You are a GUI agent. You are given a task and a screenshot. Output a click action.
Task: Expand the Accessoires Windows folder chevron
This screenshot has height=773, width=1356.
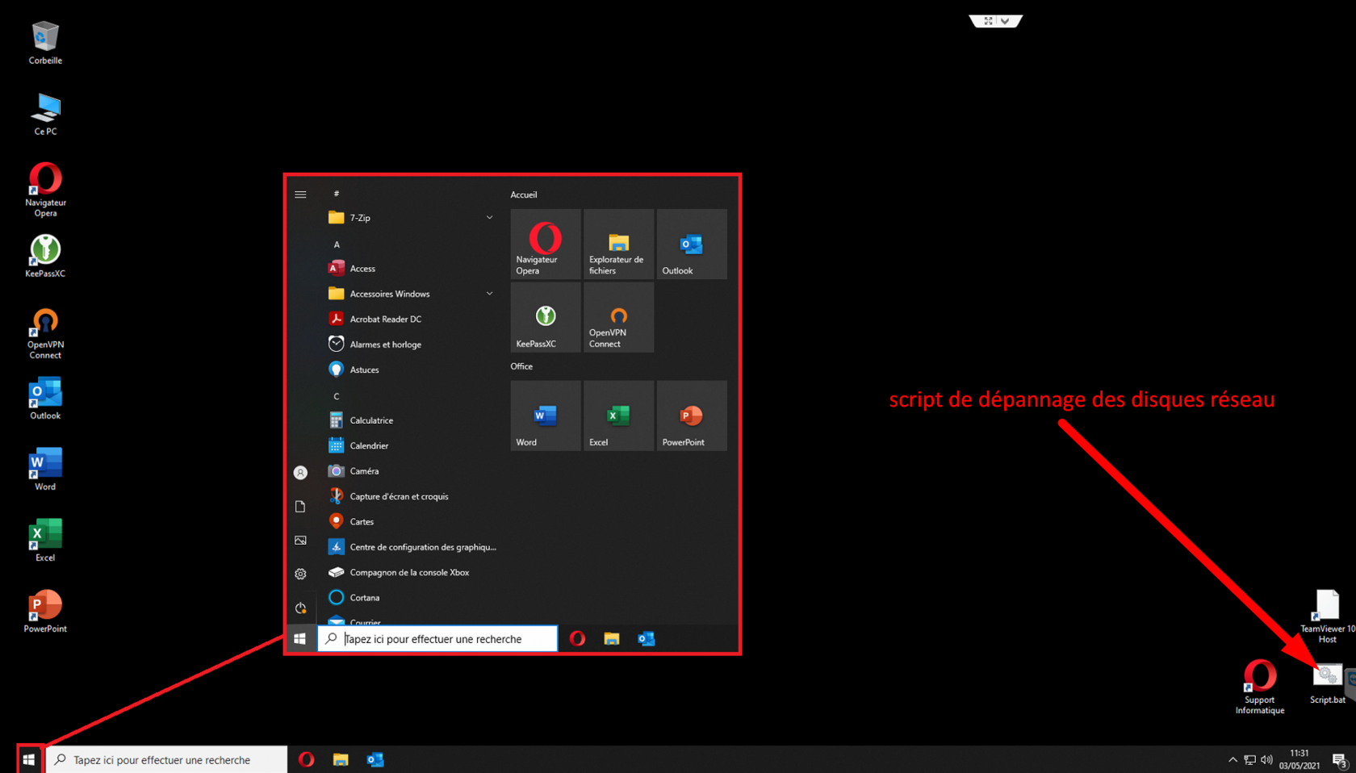(489, 294)
